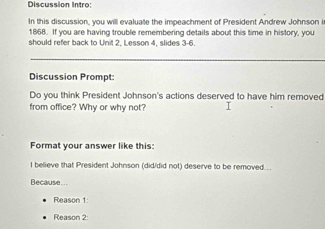Click the year '1868' in the intro
325x229 pixels.
point(37,32)
